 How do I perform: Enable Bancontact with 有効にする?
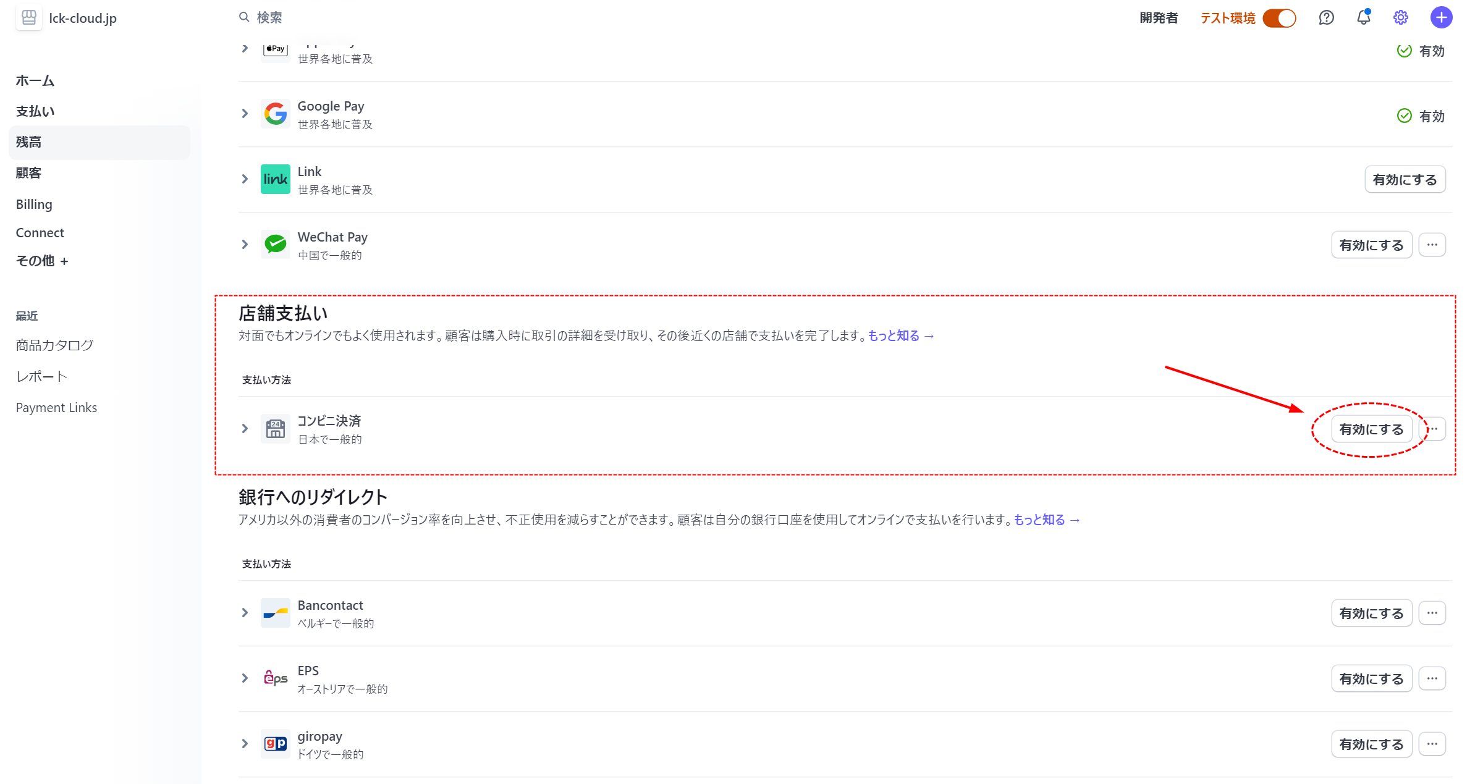click(x=1371, y=613)
